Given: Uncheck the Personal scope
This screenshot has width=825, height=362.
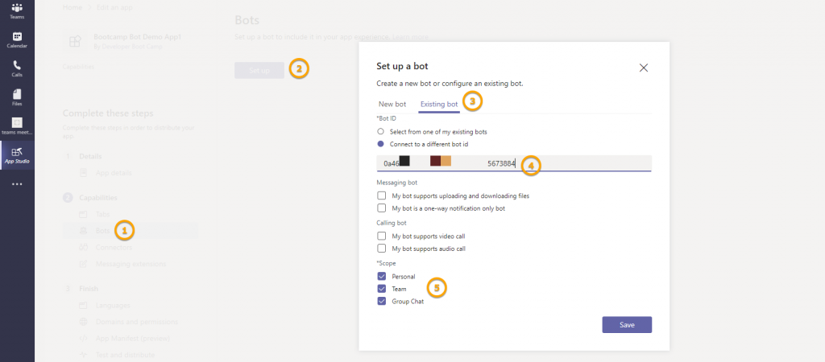Looking at the screenshot, I should [x=382, y=277].
